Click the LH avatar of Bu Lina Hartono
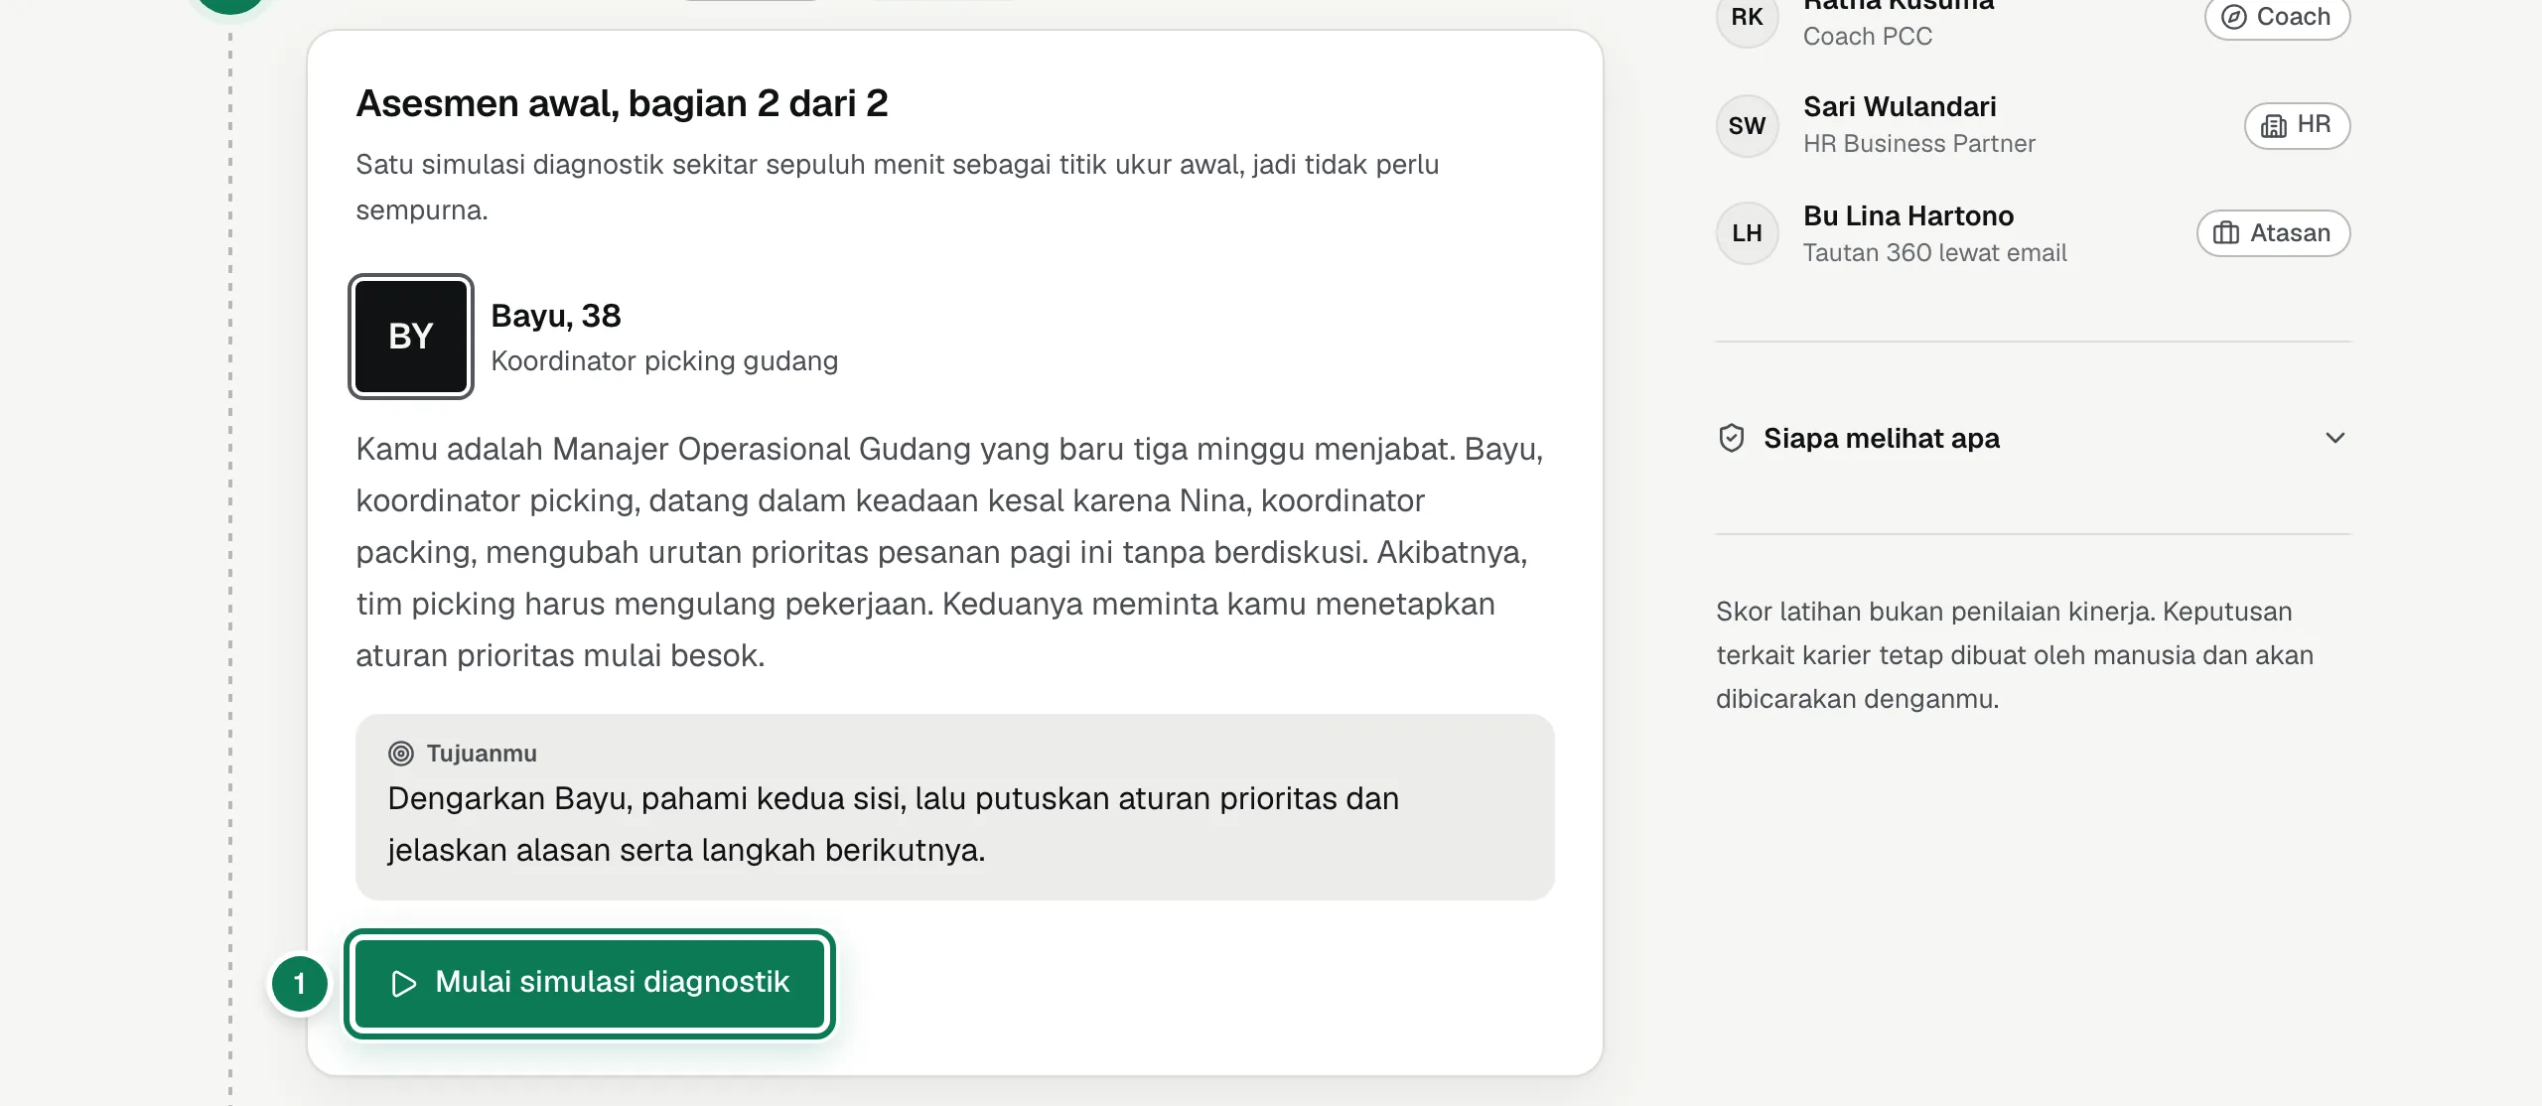Image resolution: width=2542 pixels, height=1106 pixels. pyautogui.click(x=1747, y=233)
